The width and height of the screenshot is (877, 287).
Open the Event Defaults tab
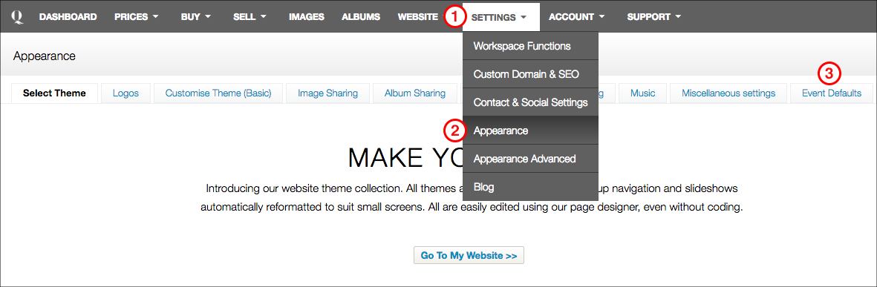click(x=832, y=93)
